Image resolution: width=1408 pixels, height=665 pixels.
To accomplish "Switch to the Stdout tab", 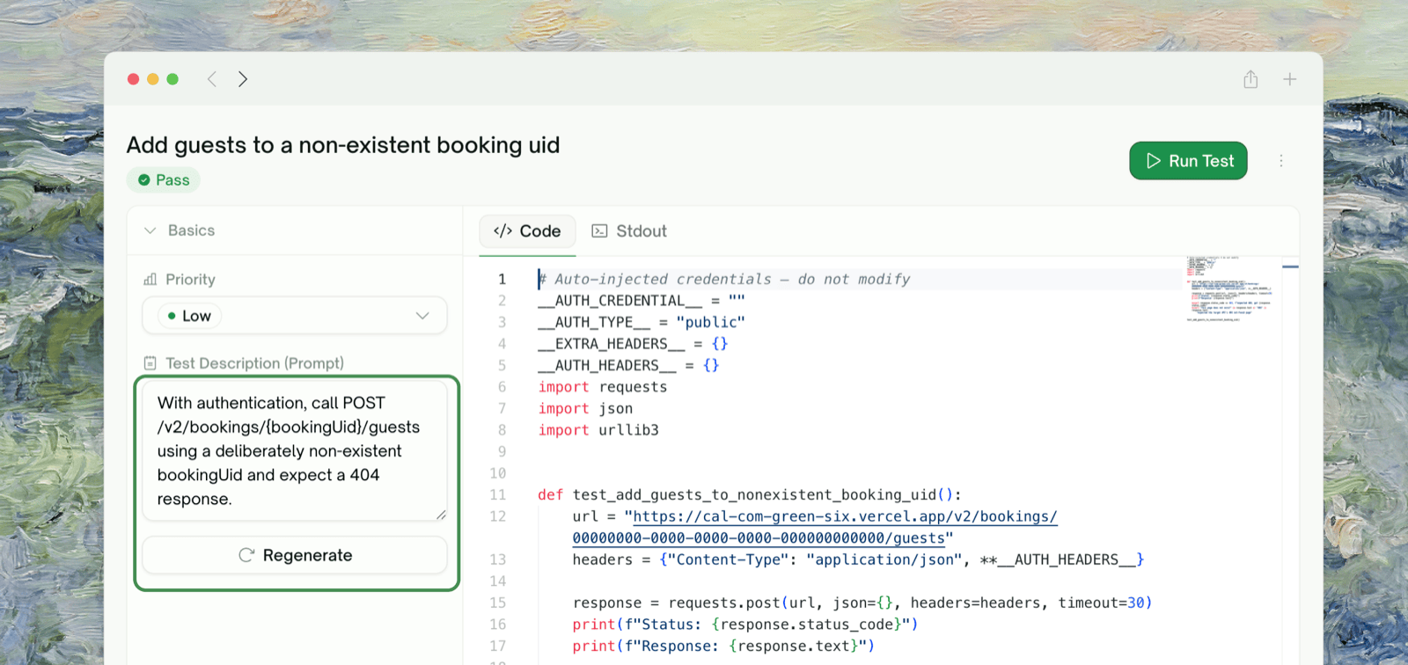I will point(629,231).
